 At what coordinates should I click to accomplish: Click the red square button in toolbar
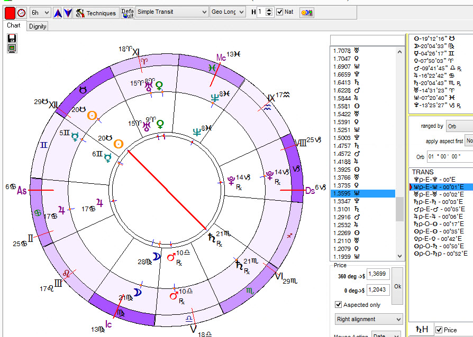pos(10,13)
